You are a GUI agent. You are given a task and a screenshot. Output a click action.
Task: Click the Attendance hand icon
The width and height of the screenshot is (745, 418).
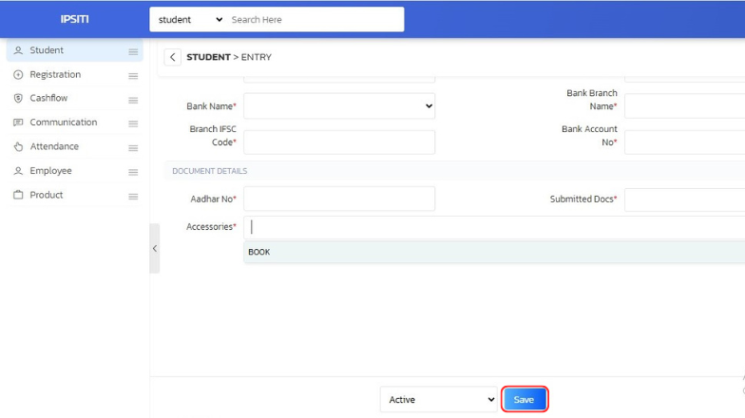tap(18, 147)
